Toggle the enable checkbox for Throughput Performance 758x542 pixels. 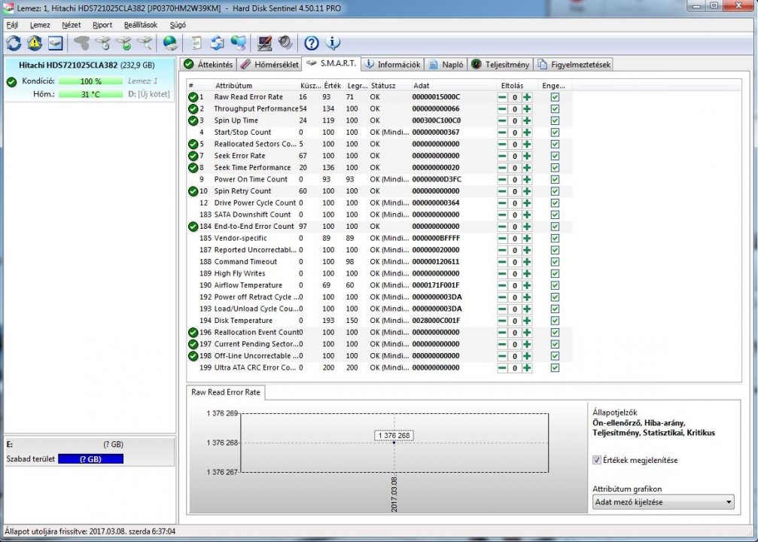[555, 109]
